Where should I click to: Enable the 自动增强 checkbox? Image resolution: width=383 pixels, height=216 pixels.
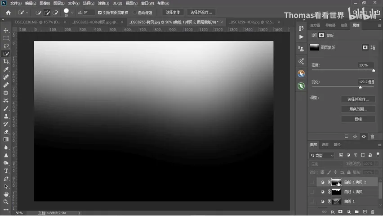[134, 13]
